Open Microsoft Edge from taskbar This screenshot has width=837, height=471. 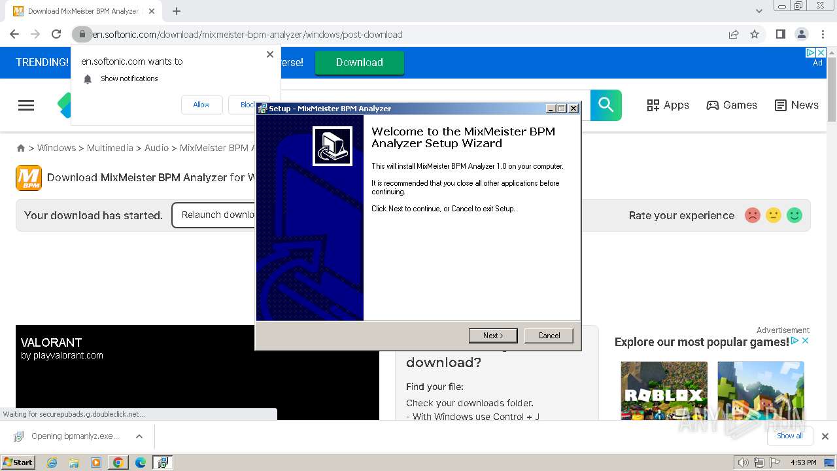(x=141, y=462)
